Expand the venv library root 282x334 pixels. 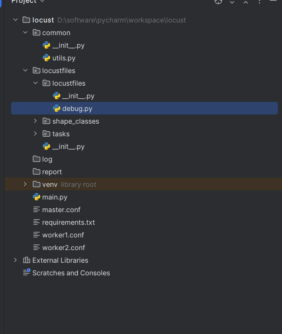25,184
